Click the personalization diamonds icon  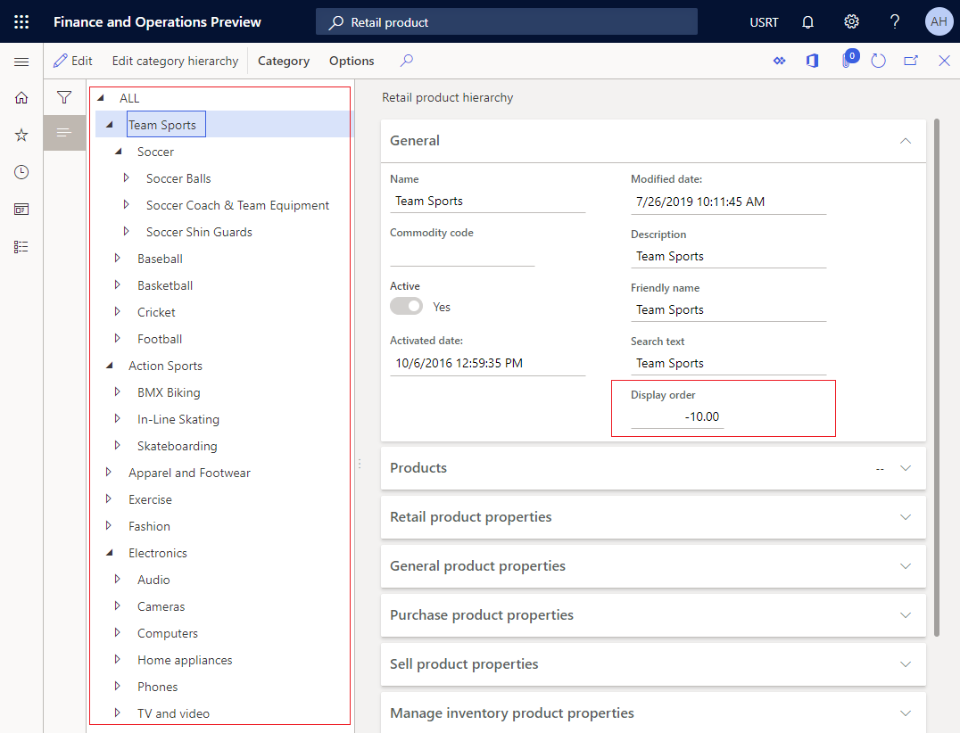tap(779, 61)
